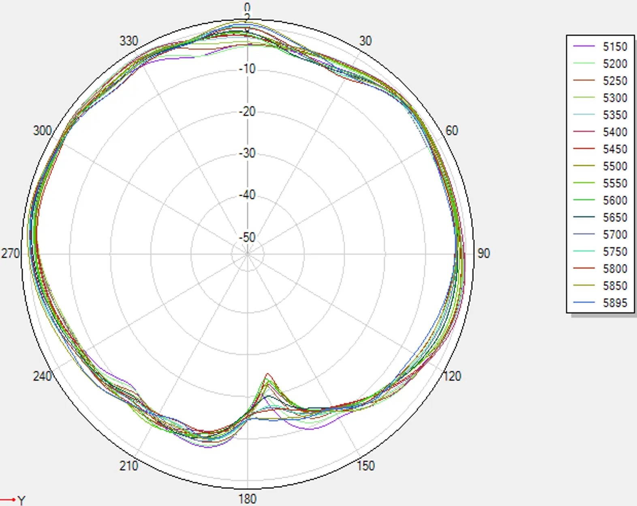Click the 180 degree angle label
The image size is (637, 506).
[x=247, y=499]
